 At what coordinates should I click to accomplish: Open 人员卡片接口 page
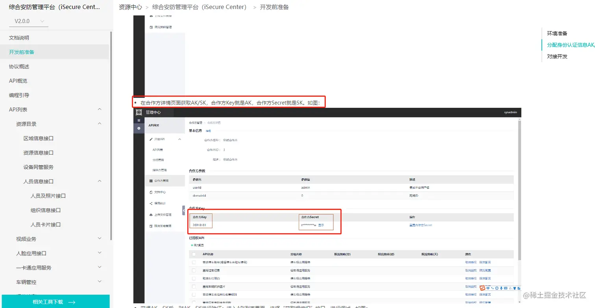pyautogui.click(x=46, y=225)
